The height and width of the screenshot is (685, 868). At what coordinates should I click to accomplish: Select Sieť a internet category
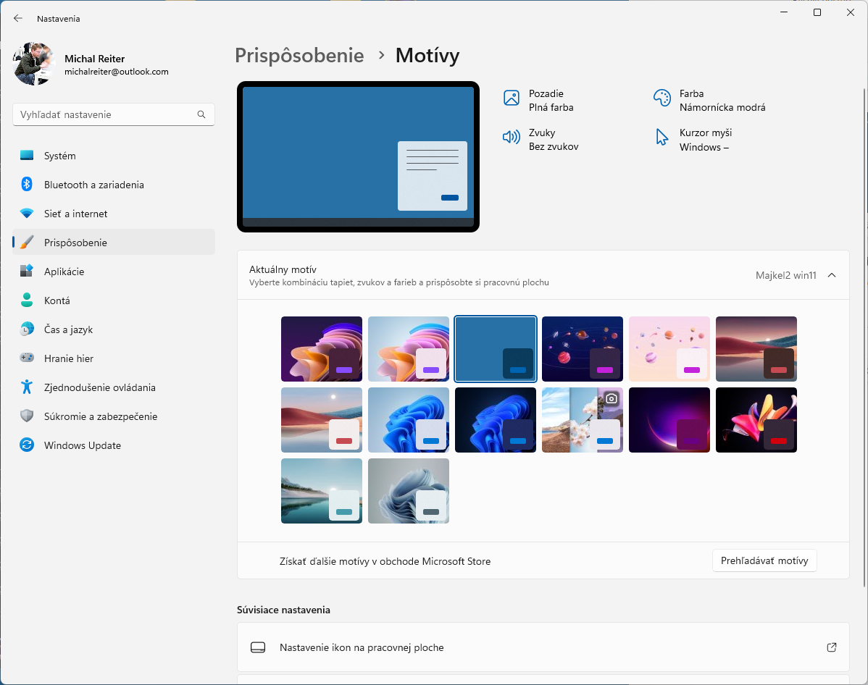pos(75,214)
